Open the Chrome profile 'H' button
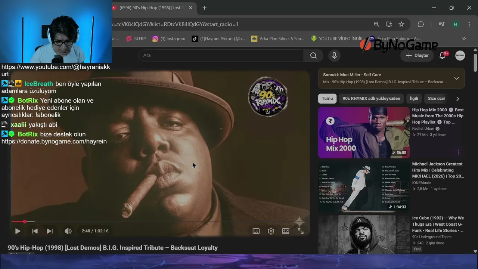 click(x=455, y=24)
